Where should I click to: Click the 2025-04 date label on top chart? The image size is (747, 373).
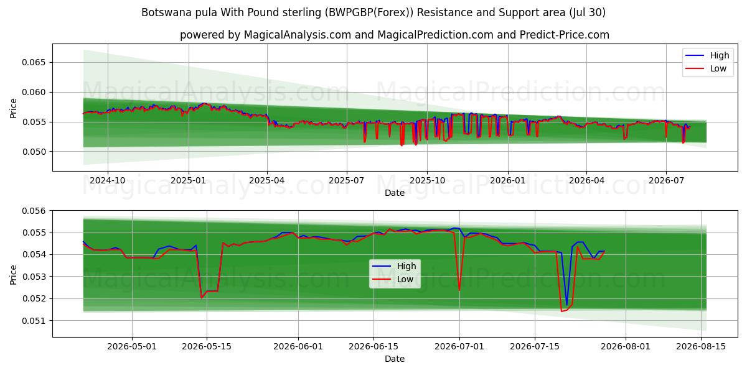[267, 181]
